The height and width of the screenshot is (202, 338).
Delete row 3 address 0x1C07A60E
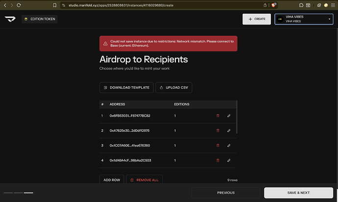point(217,145)
